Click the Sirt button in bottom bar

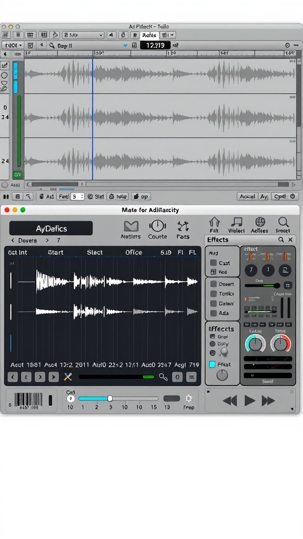(x=96, y=197)
